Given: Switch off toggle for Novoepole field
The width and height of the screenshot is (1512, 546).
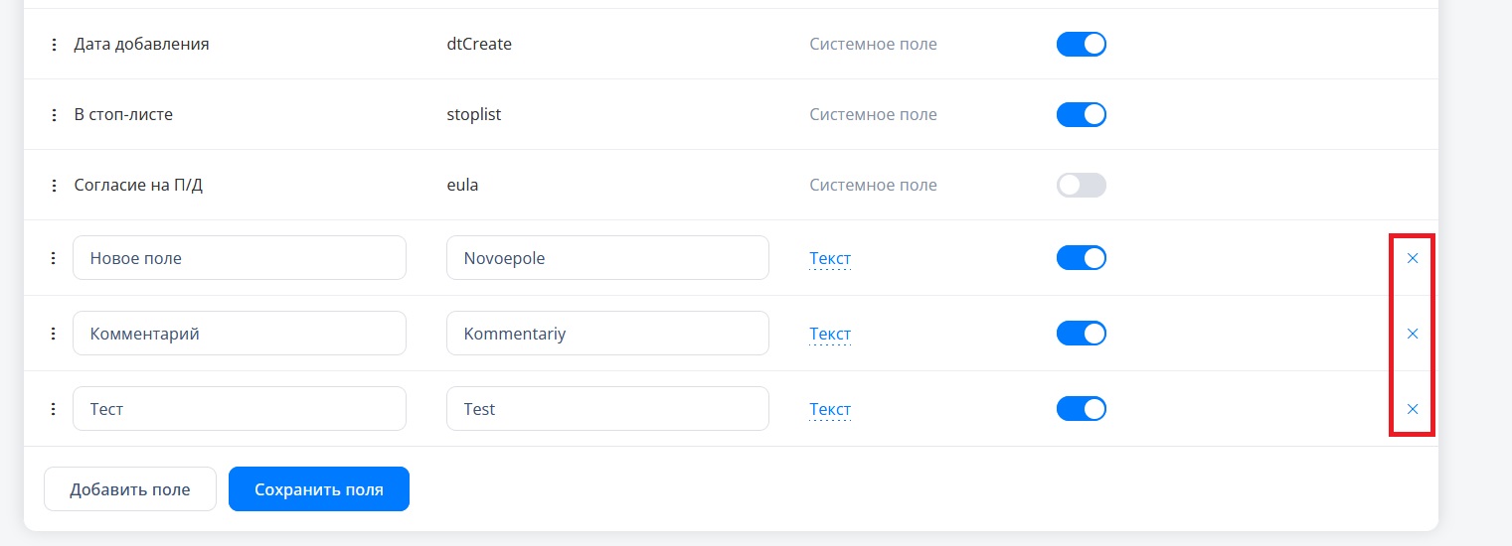Looking at the screenshot, I should [1082, 258].
